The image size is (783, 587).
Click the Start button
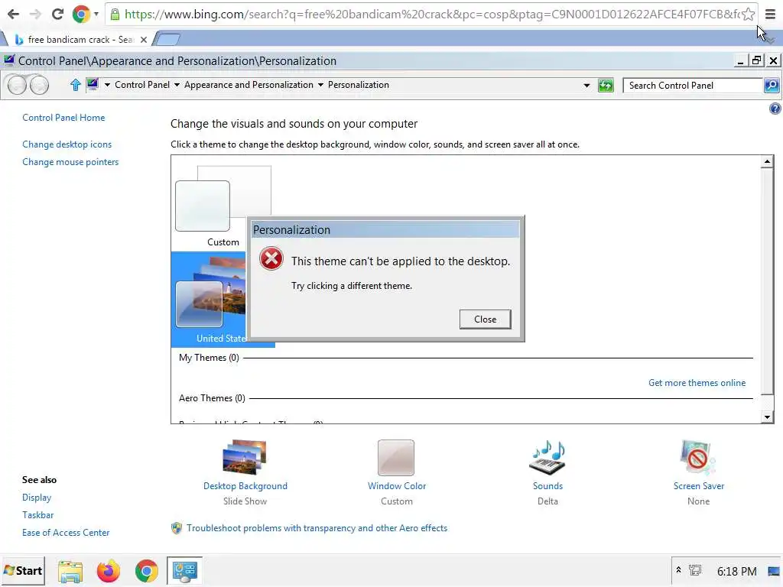click(x=23, y=570)
